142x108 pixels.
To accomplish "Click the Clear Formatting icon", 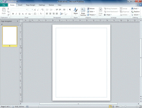I will coord(42,10).
